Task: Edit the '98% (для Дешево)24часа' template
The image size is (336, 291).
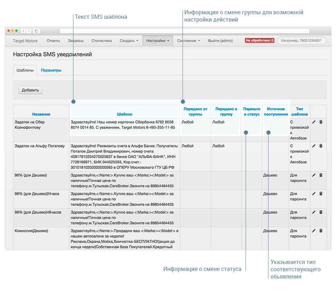Action: pos(314,194)
